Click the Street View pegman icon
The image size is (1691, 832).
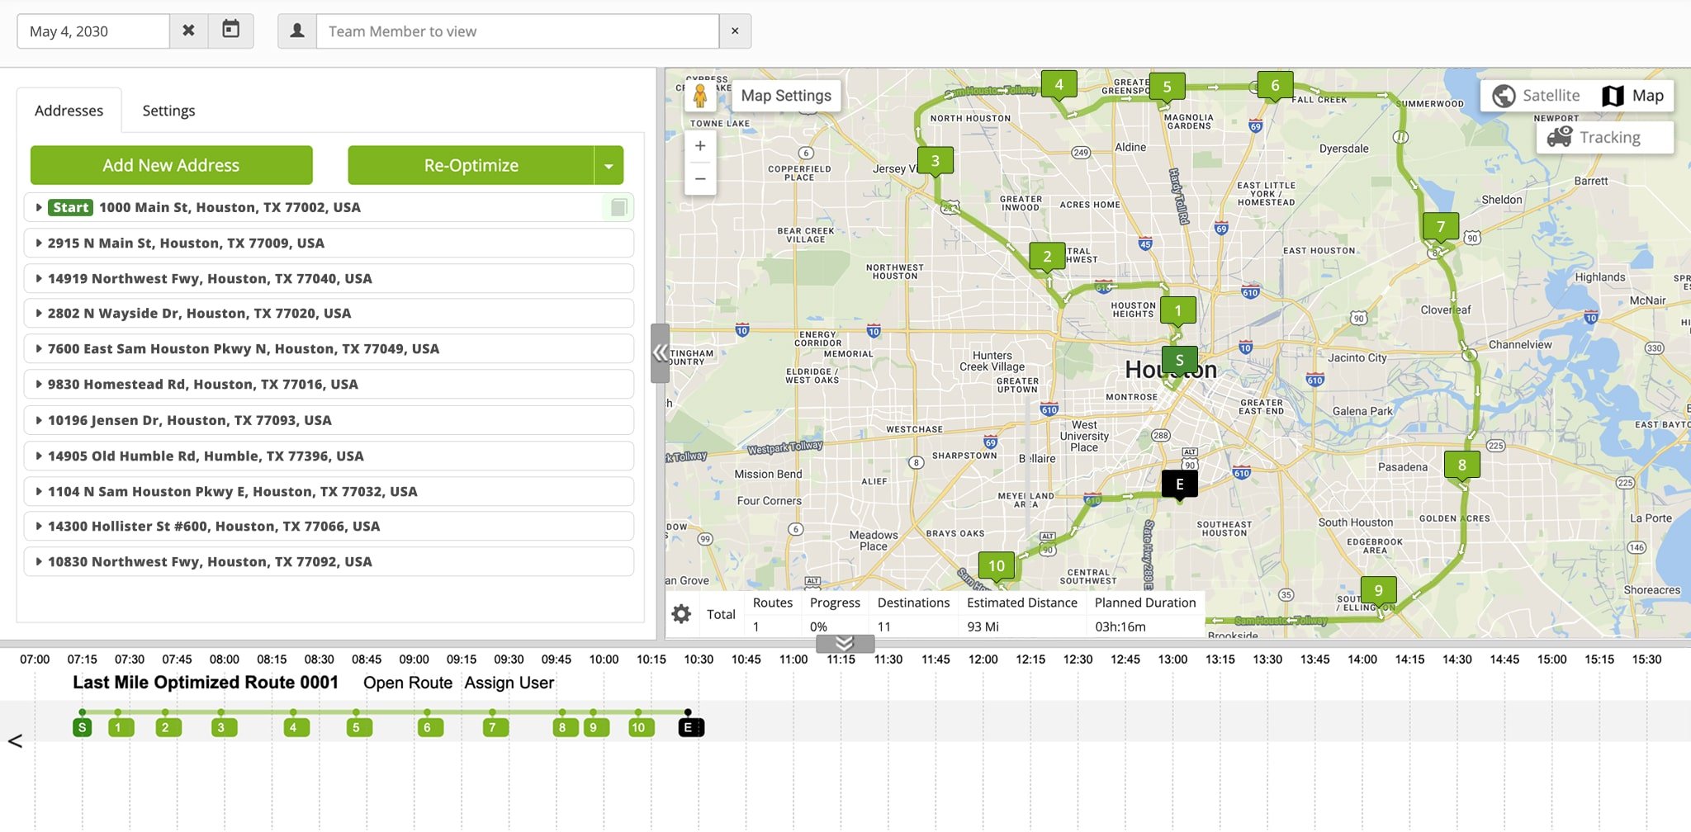(700, 96)
